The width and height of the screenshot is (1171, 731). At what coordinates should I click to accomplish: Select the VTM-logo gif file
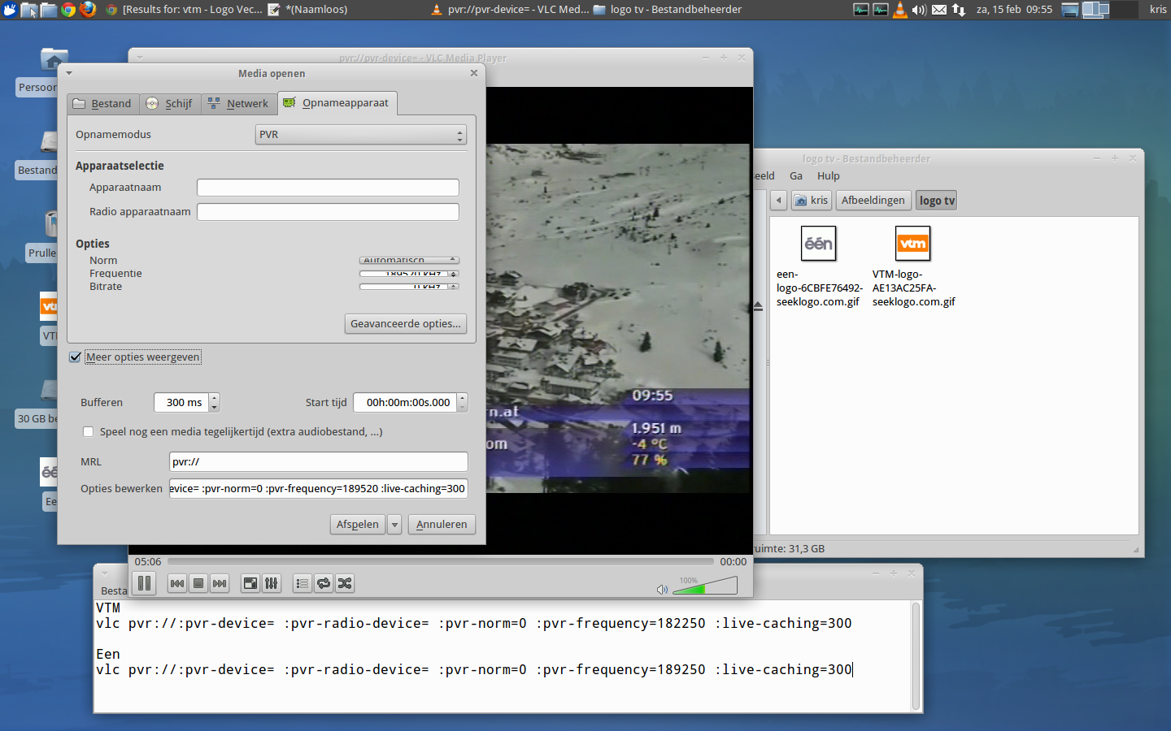tap(913, 266)
